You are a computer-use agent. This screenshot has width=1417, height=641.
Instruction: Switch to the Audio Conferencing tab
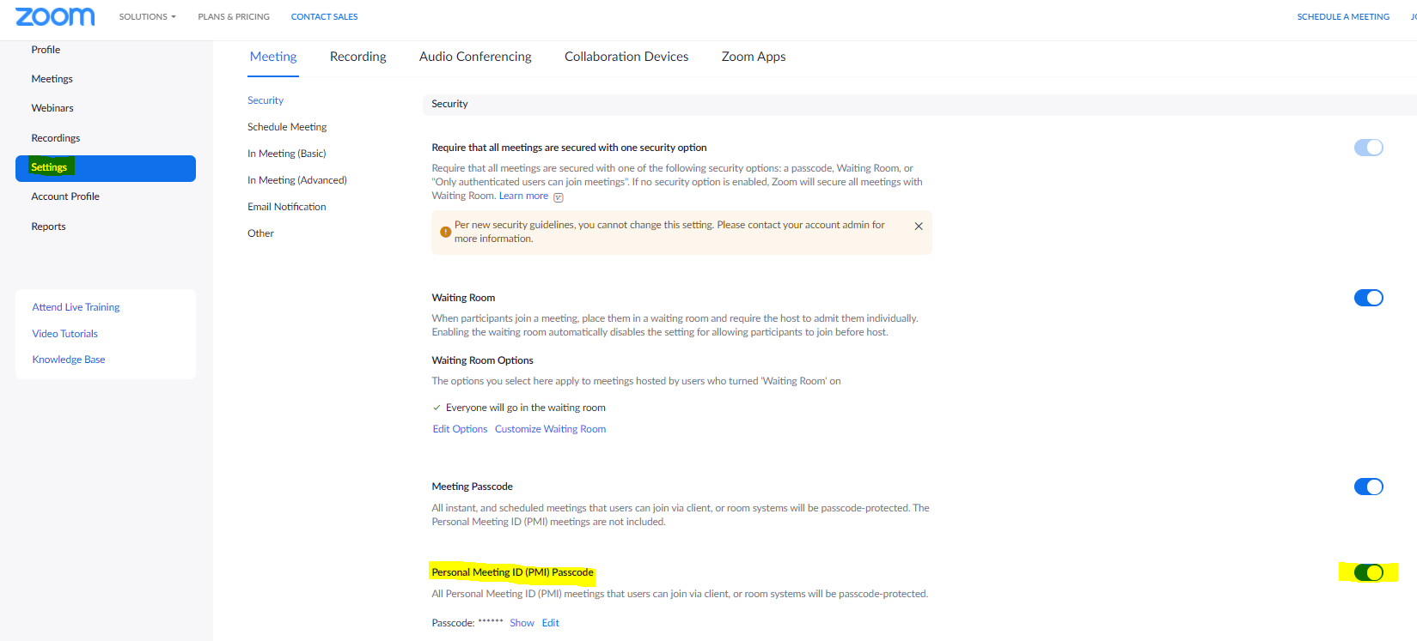coord(475,57)
